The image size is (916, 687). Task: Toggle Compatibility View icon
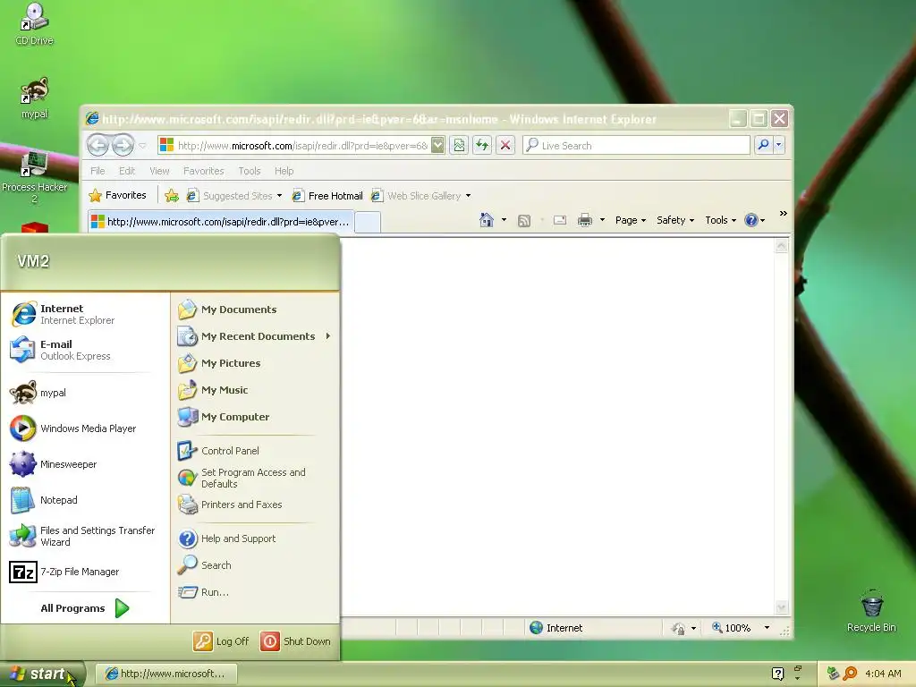(459, 146)
